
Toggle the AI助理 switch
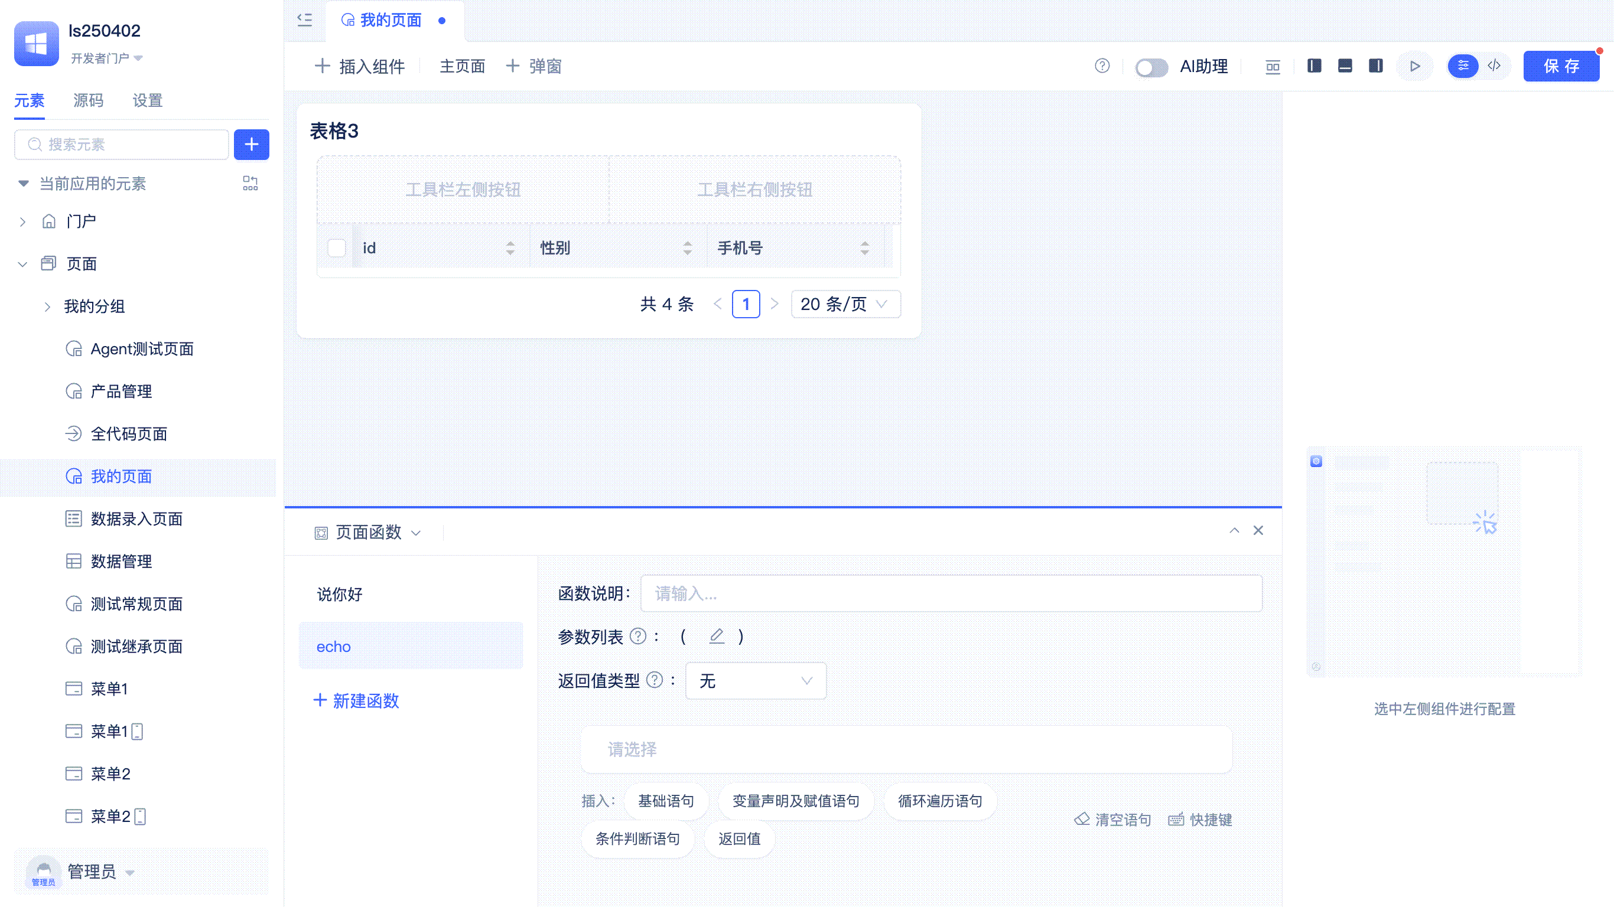click(x=1151, y=67)
